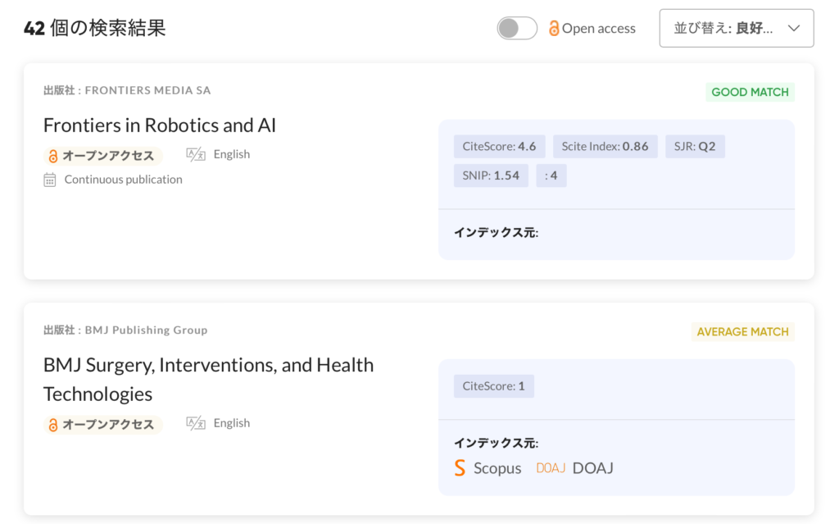Click the calendar icon beside Continuous publication
The image size is (839, 524).
[x=50, y=180]
